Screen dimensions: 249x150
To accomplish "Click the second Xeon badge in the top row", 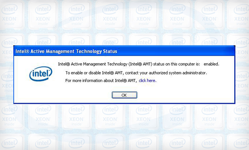I will [x=43, y=14].
